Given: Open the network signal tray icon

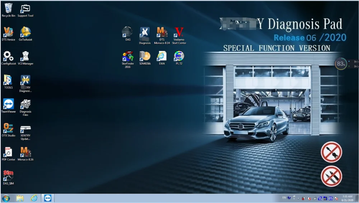Looking at the screenshot, I should click(314, 198).
